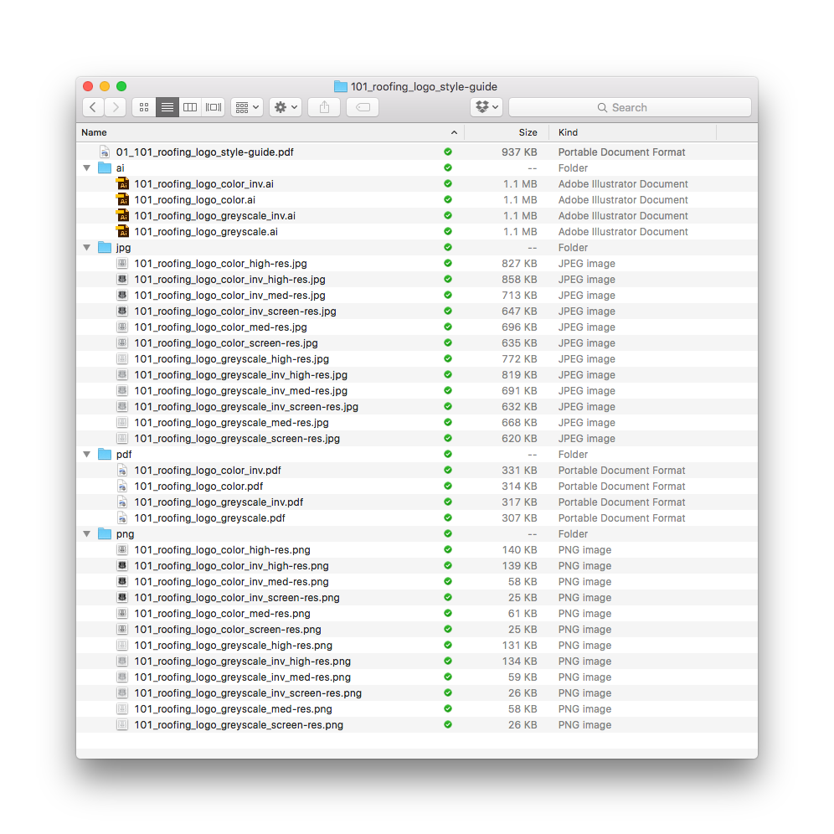Collapse the jpg folder disclosure triangle
Viewport: 834px width, 834px height.
click(87, 247)
